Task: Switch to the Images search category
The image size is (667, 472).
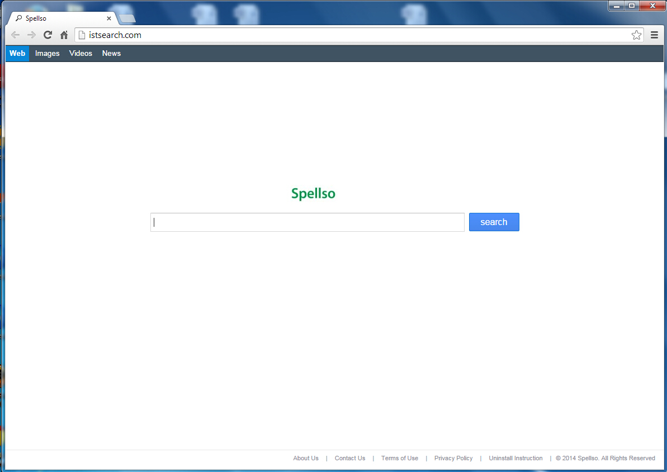Action: (x=47, y=53)
